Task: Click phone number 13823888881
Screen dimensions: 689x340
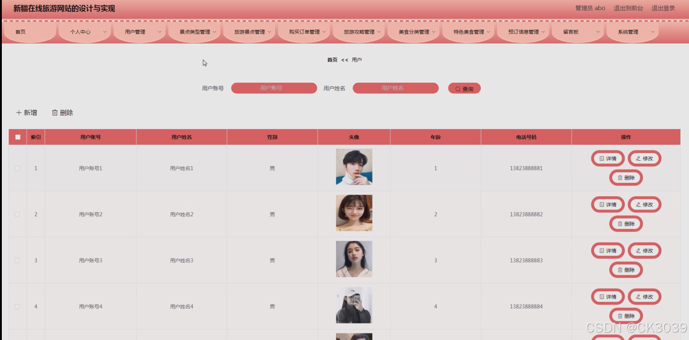Action: pos(526,168)
